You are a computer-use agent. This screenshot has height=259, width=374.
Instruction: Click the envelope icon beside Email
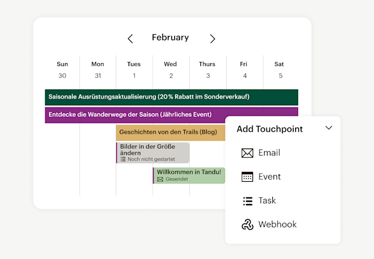[247, 153]
